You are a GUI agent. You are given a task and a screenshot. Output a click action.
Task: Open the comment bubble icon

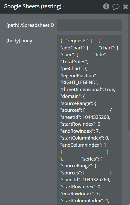(x=116, y=7)
